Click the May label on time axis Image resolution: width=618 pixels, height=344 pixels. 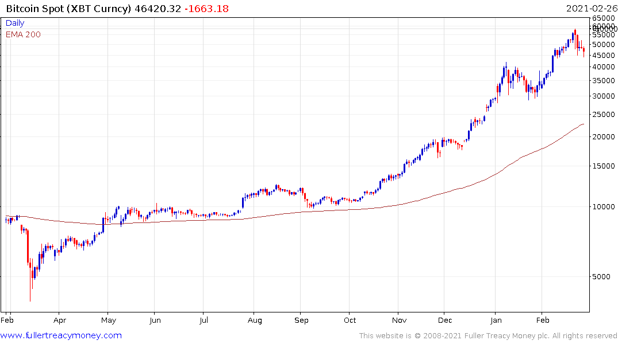109,320
